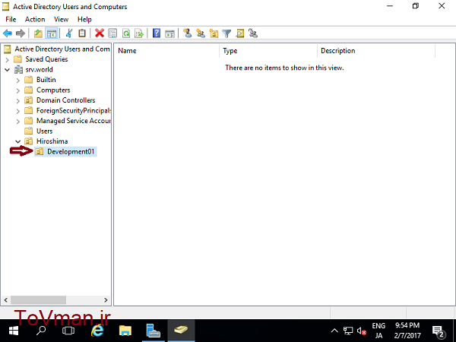Select the Builtin container label

(x=46, y=80)
